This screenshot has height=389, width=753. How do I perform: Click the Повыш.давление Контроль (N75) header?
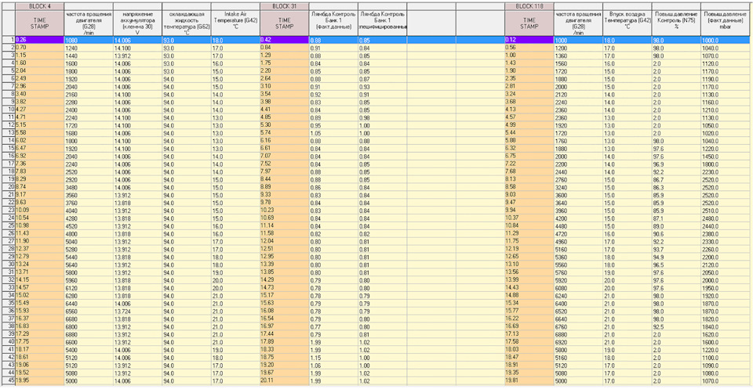(676, 23)
